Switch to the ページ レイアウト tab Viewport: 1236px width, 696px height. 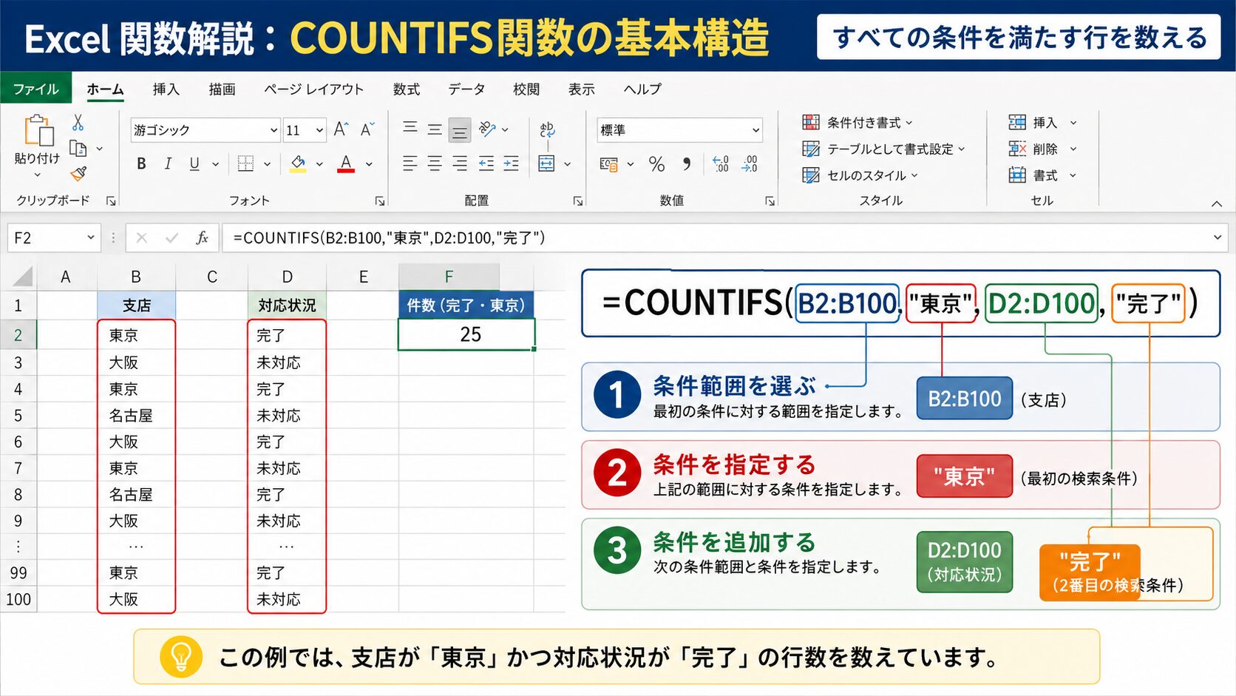coord(313,89)
